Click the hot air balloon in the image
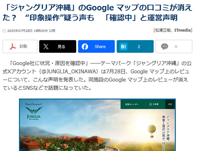This screenshot has height=151, width=197. 152,131
